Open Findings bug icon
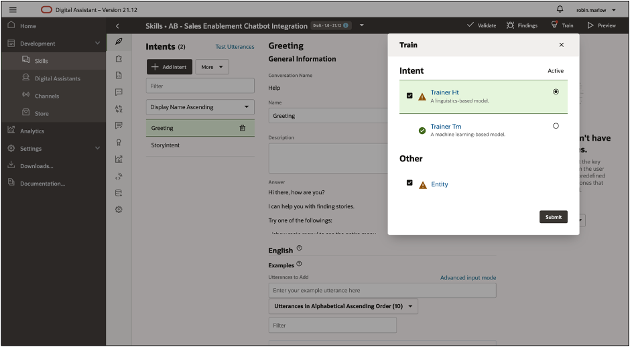The height and width of the screenshot is (347, 630). (521, 25)
